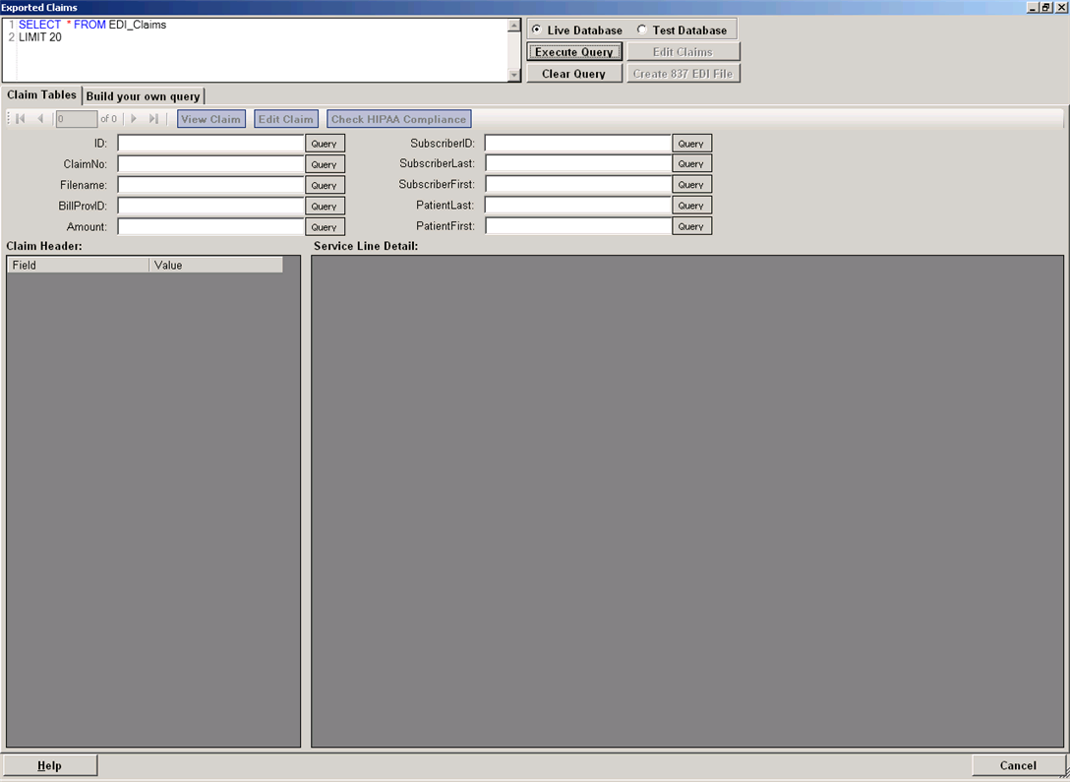
Task: Run Check HIPAA Compliance
Action: [x=398, y=118]
